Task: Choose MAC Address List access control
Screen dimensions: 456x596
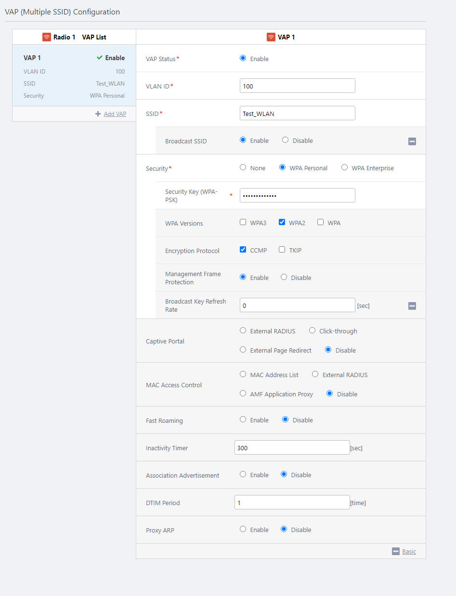Action: coord(243,374)
